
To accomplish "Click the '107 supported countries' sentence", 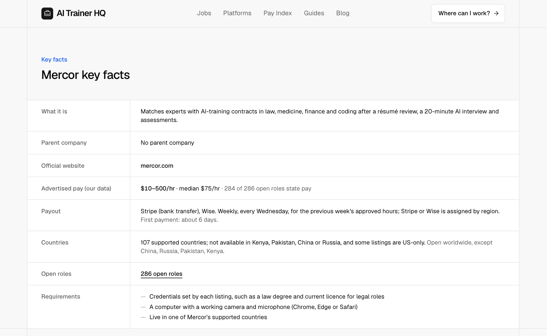I will pos(283,242).
